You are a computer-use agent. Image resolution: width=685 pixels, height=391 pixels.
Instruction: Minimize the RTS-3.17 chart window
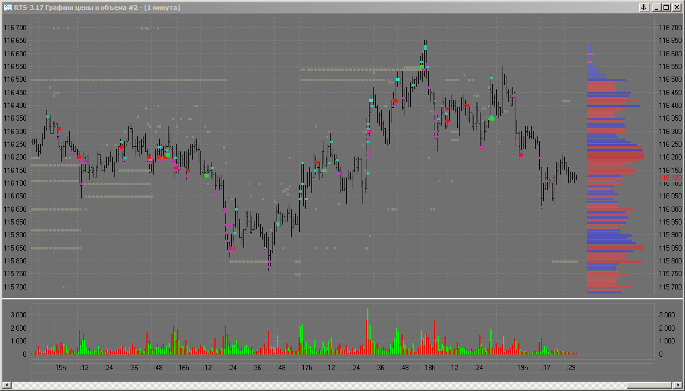click(x=657, y=8)
